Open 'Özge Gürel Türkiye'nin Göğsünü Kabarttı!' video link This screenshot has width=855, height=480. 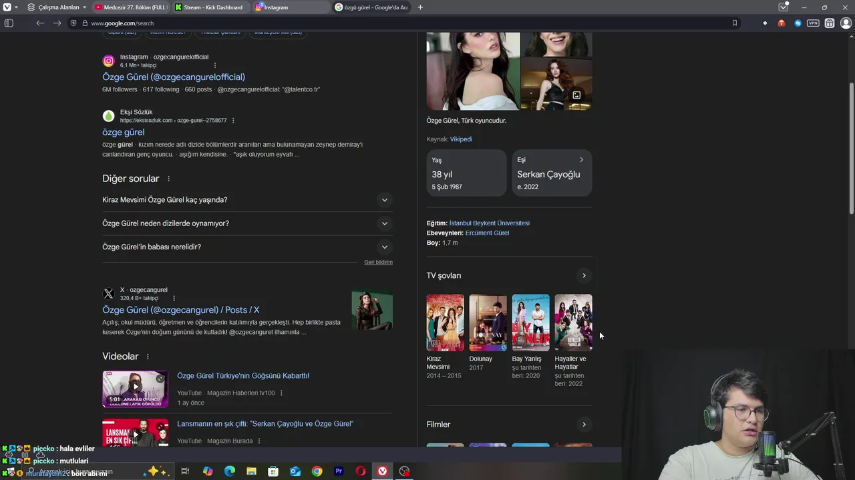(243, 376)
